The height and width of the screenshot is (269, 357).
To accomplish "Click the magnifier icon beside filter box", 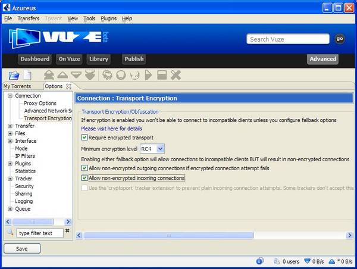I will [10, 232].
